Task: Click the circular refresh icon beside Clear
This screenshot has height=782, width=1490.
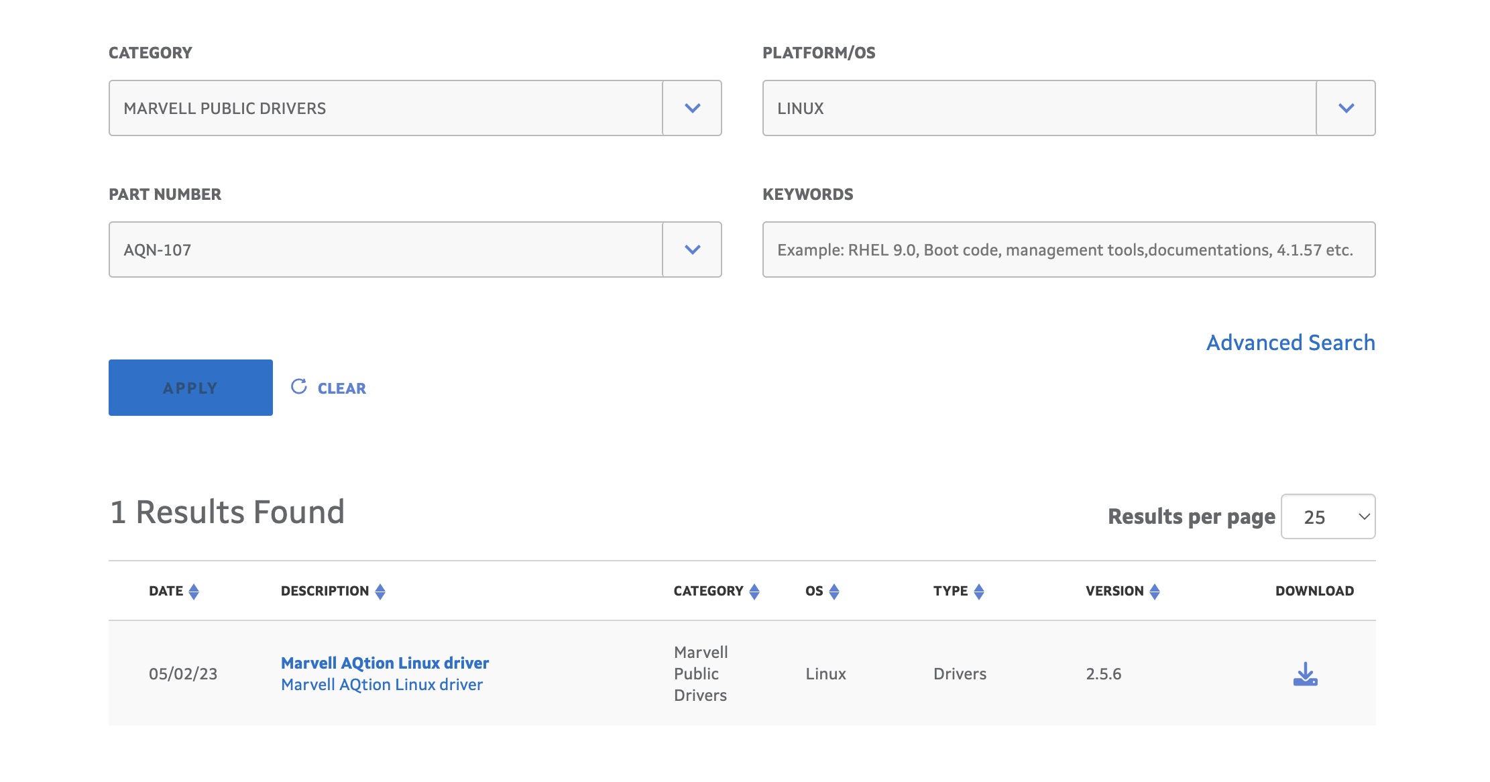Action: (299, 387)
